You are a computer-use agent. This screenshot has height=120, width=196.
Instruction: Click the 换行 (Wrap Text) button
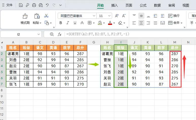tap(174, 16)
